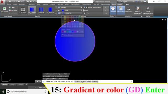Click the Windows Start button
The width and height of the screenshot is (168, 94).
pos(3,92)
